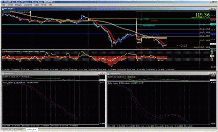Minimize the top EURJPY,M15 chart window
This screenshot has width=218, height=132.
[x=210, y=9]
